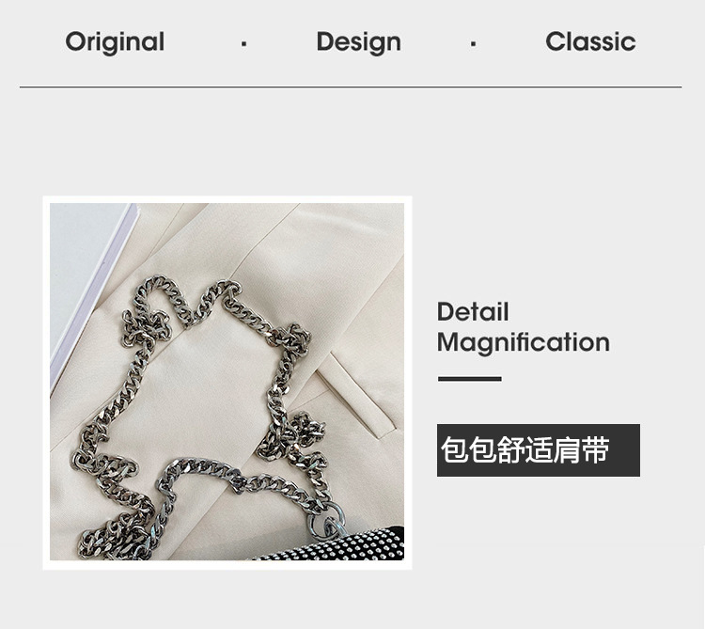Click the "Original" heading text
Viewport: 705px width, 629px height.
pos(115,42)
